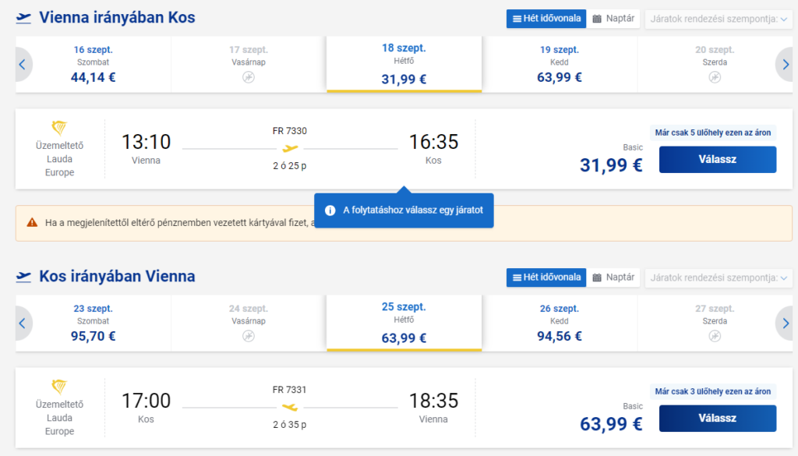This screenshot has height=456, width=798.
Task: Select the 16 szept. Szombat 44,14 € tab
Action: [x=94, y=64]
